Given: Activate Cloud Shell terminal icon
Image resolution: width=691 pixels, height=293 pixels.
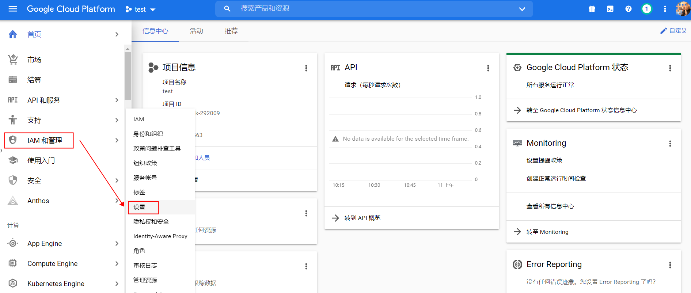Looking at the screenshot, I should pyautogui.click(x=610, y=9).
